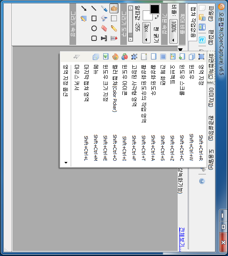
Task: Select the pencil drawing tool
Action: click(x=114, y=28)
